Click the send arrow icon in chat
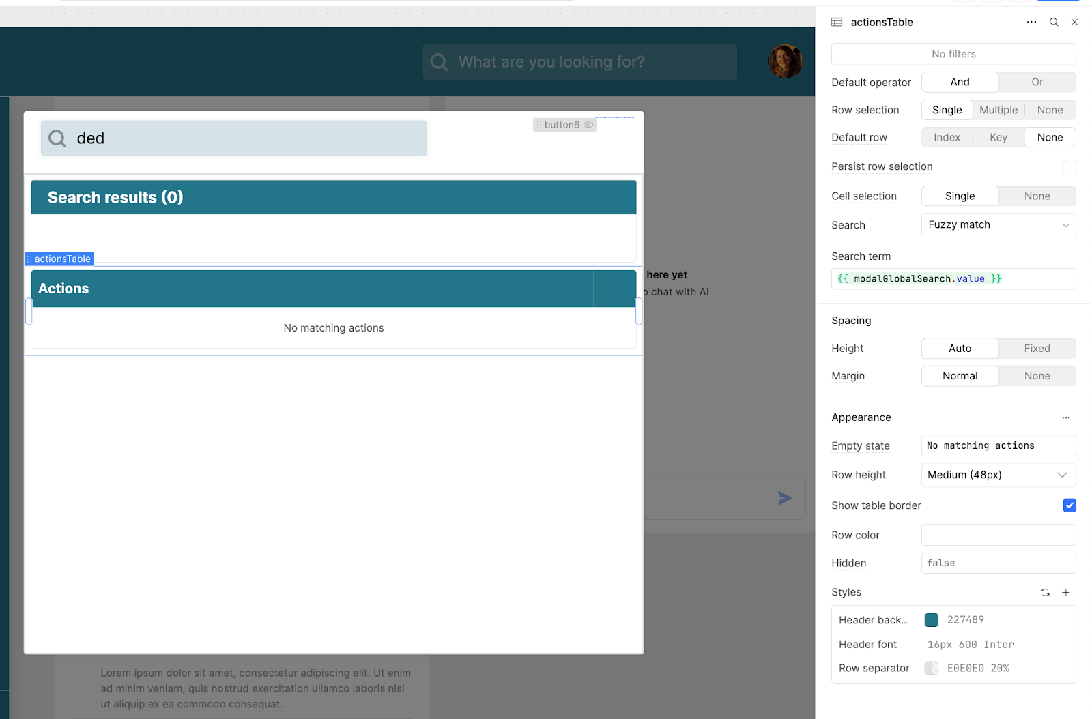1092x719 pixels. 785,499
